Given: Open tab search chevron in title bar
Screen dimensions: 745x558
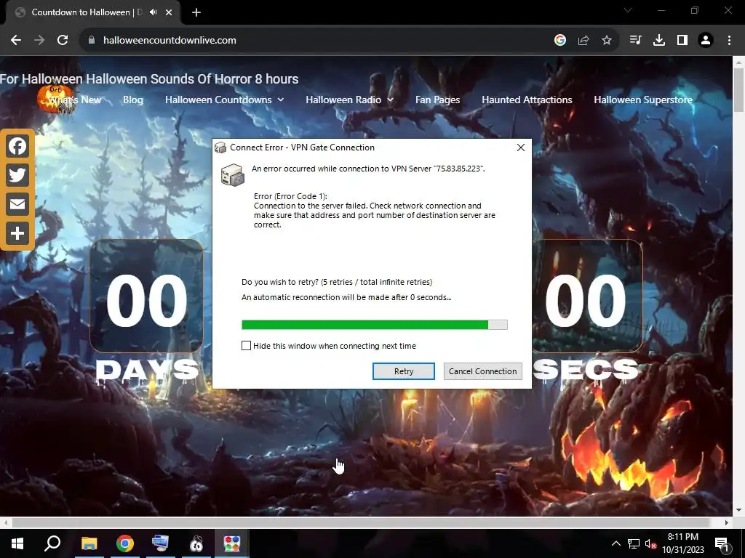Looking at the screenshot, I should pyautogui.click(x=628, y=10).
